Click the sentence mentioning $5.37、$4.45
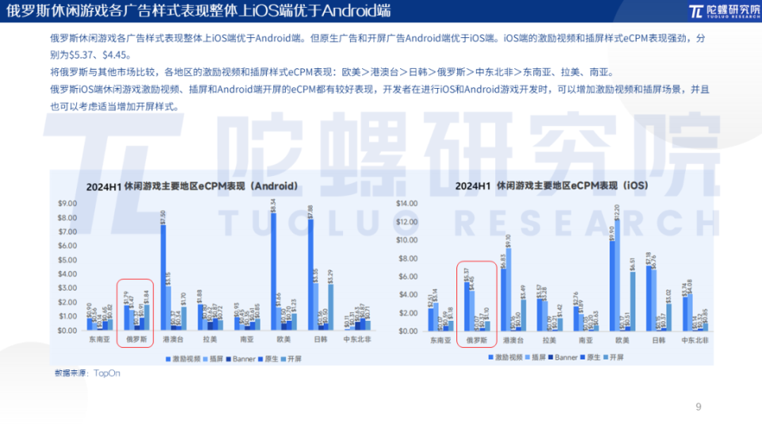 tap(377, 47)
